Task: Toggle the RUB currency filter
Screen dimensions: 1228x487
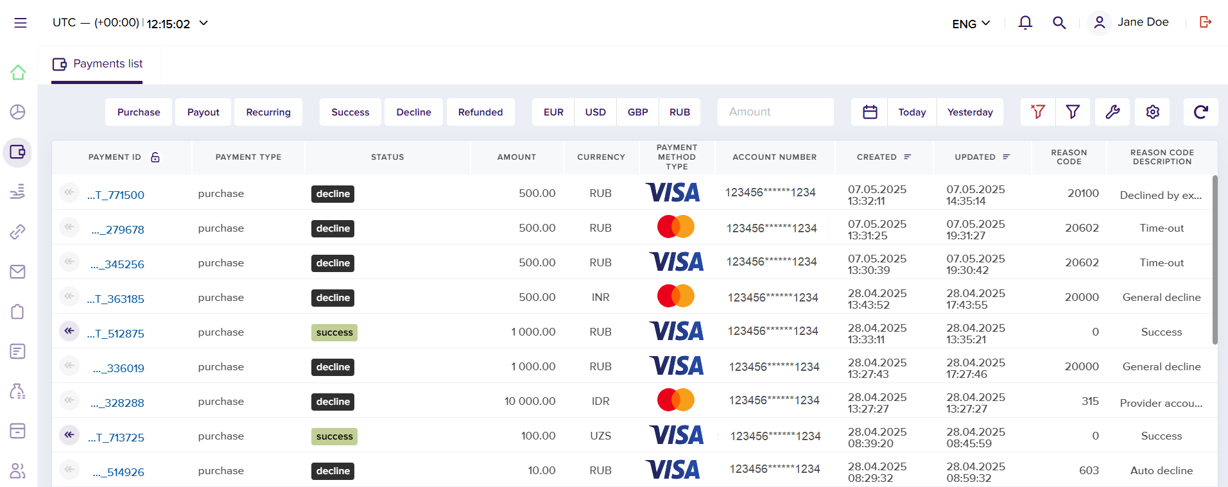Action: click(x=680, y=112)
